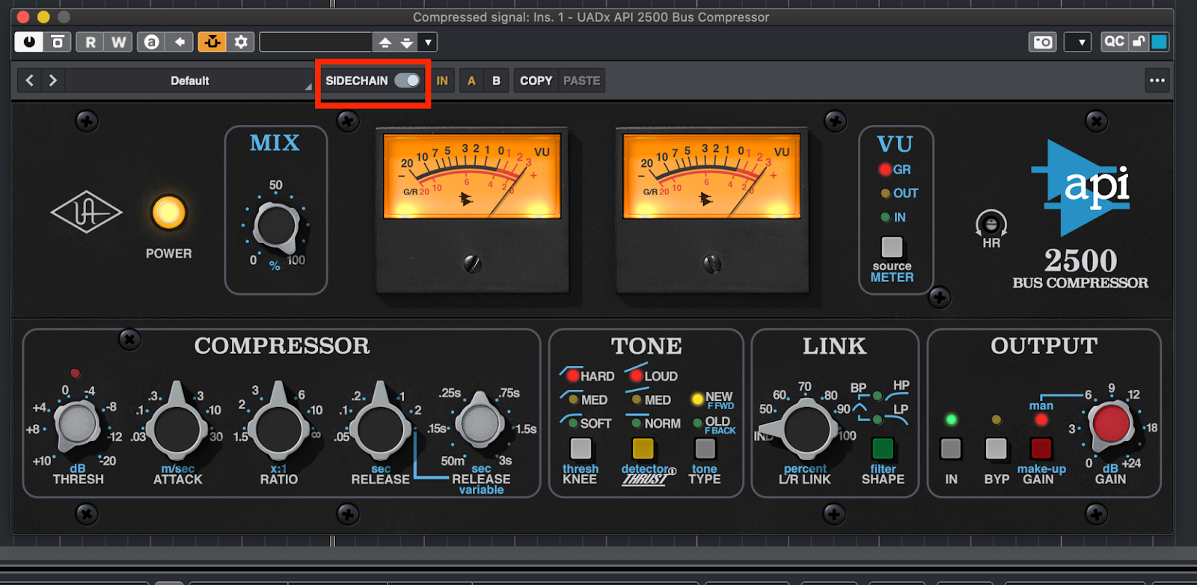Click the red dB GAIN output knob
The width and height of the screenshot is (1197, 585).
click(1111, 424)
